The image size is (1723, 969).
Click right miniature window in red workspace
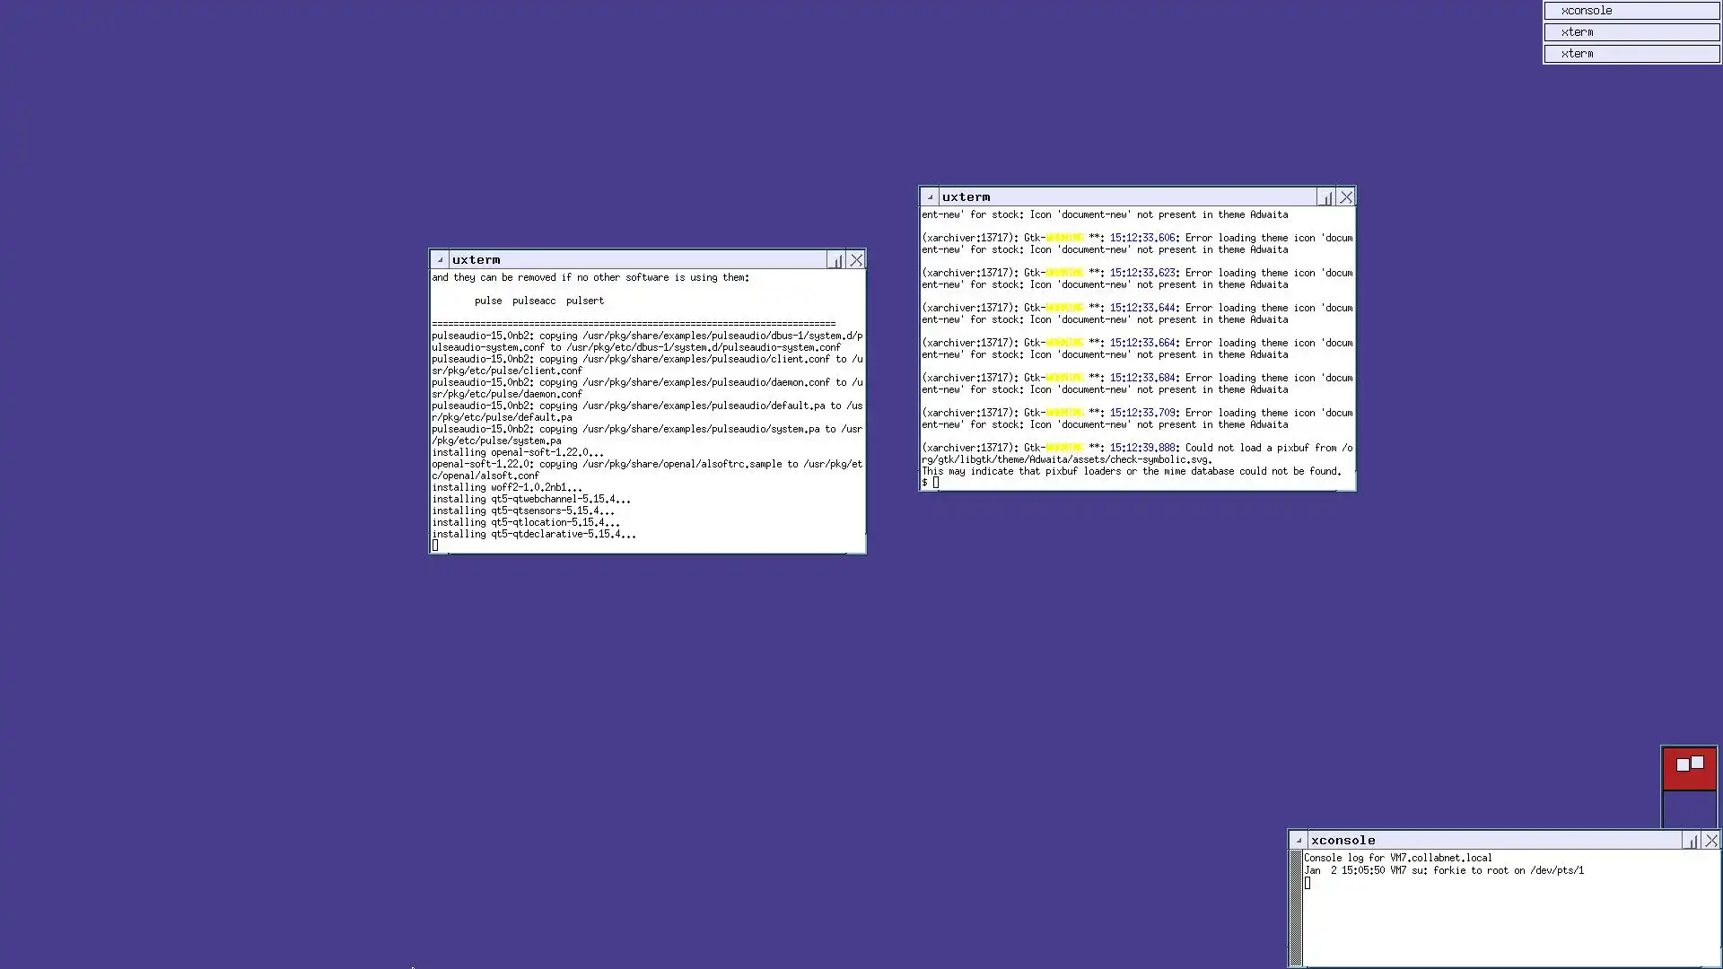pos(1697,762)
